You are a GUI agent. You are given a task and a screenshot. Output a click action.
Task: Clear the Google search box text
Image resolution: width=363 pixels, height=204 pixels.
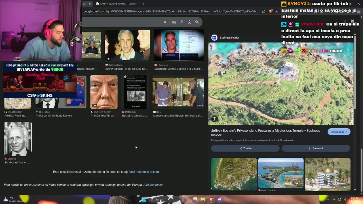click(165, 22)
